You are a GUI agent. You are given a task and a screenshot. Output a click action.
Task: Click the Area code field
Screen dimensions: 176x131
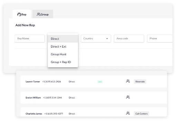click(129, 39)
